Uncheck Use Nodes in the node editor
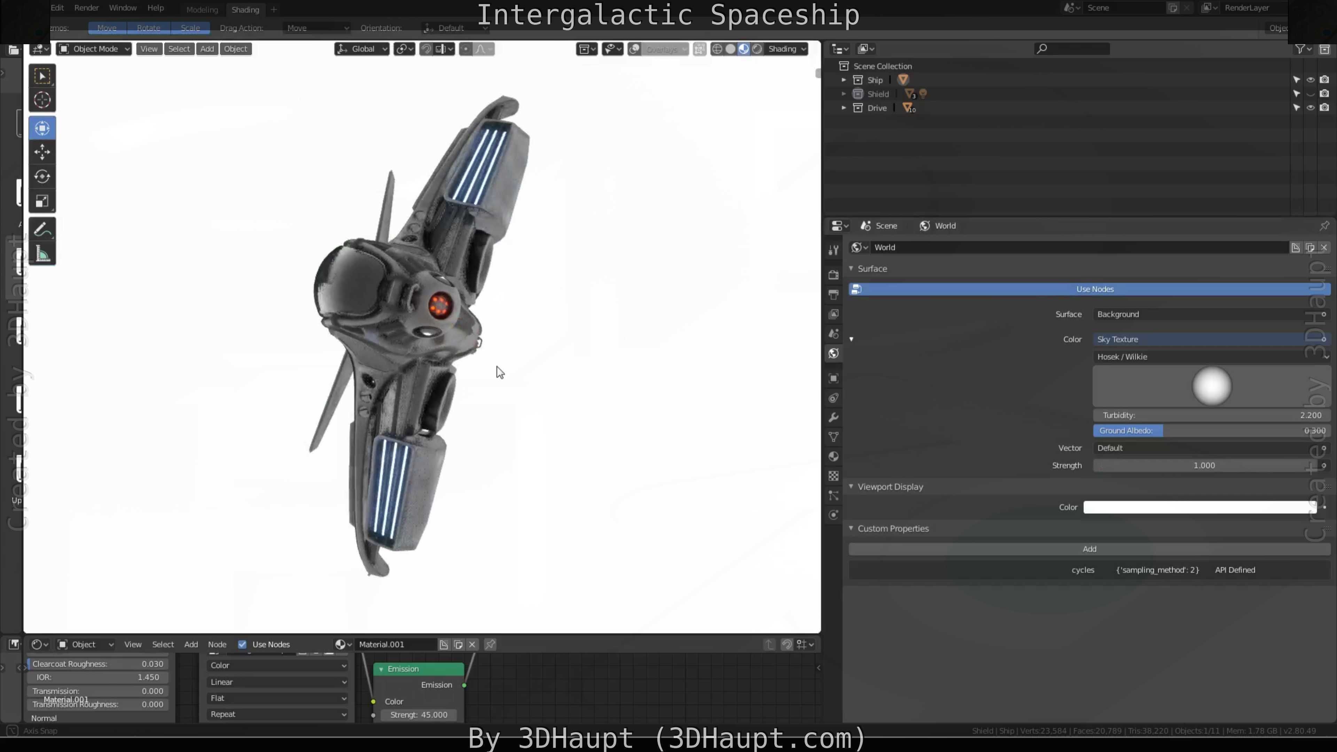Viewport: 1337px width, 752px height. (242, 644)
